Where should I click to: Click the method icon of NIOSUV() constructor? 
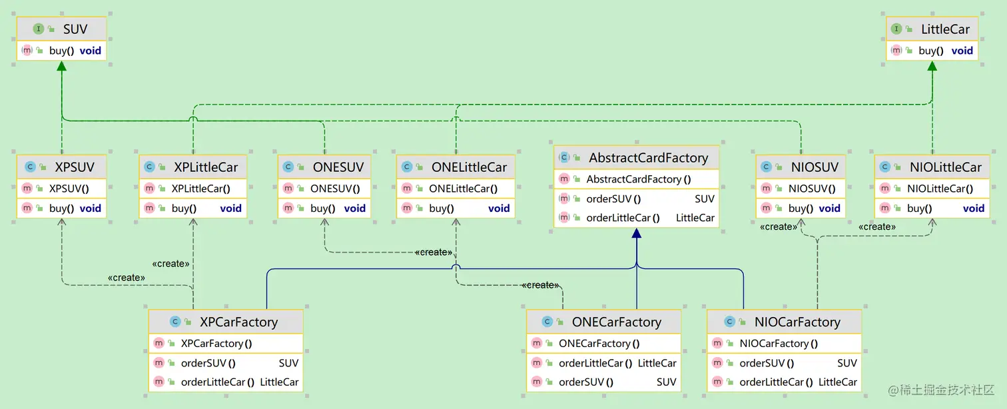767,189
